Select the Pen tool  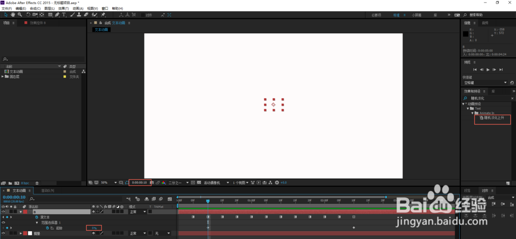pyautogui.click(x=57, y=15)
